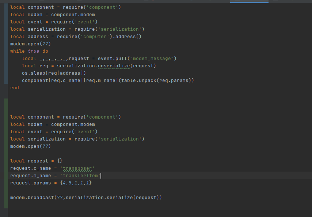Click 'serialization.serialize' in broadcast line

tap(99, 198)
